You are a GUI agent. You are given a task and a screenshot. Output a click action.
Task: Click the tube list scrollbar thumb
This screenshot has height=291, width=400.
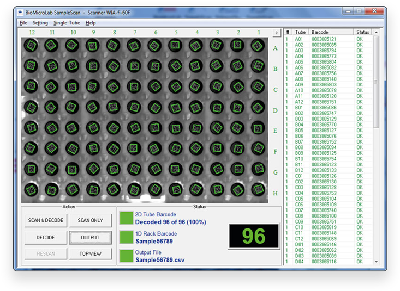click(x=376, y=82)
